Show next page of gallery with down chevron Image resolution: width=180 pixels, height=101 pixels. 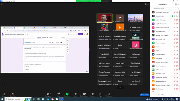(x=120, y=87)
